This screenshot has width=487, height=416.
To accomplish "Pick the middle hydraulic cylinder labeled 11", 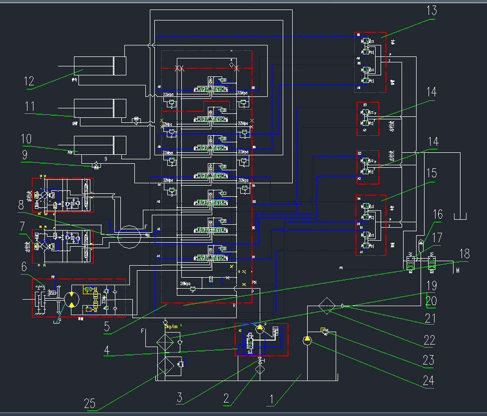I will click(100, 108).
